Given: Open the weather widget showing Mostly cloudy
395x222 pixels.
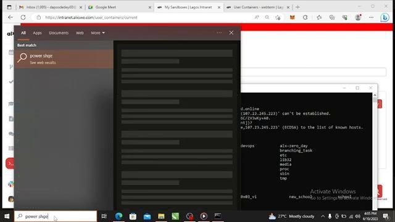Looking at the screenshot, I should tap(291, 216).
